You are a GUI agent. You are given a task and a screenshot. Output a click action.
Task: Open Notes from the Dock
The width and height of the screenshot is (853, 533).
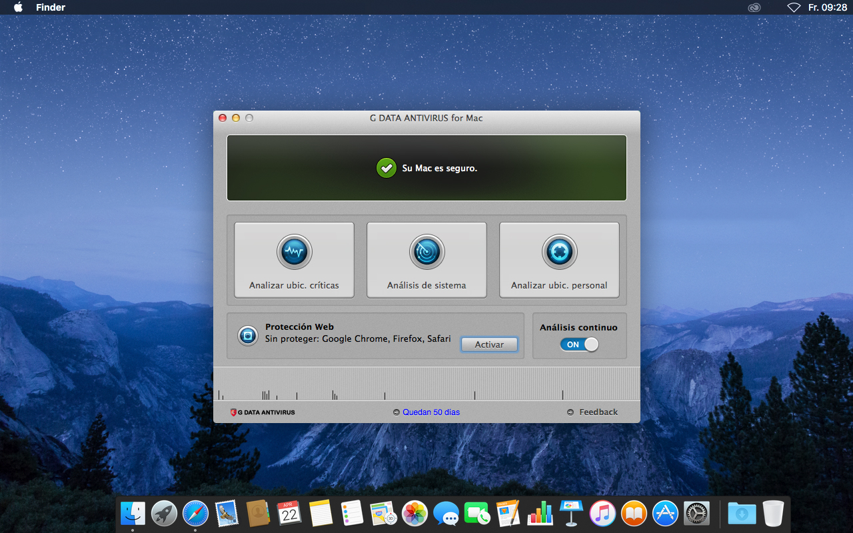(321, 513)
